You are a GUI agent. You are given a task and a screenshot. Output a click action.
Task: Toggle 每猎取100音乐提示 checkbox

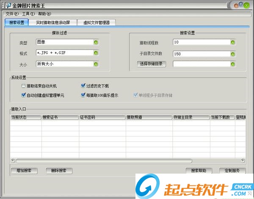tap(83, 95)
